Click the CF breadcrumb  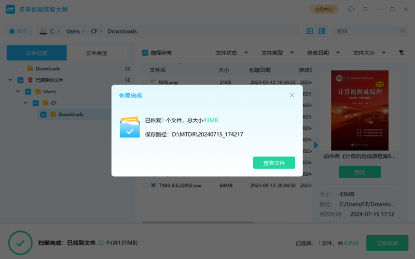pyautogui.click(x=94, y=31)
